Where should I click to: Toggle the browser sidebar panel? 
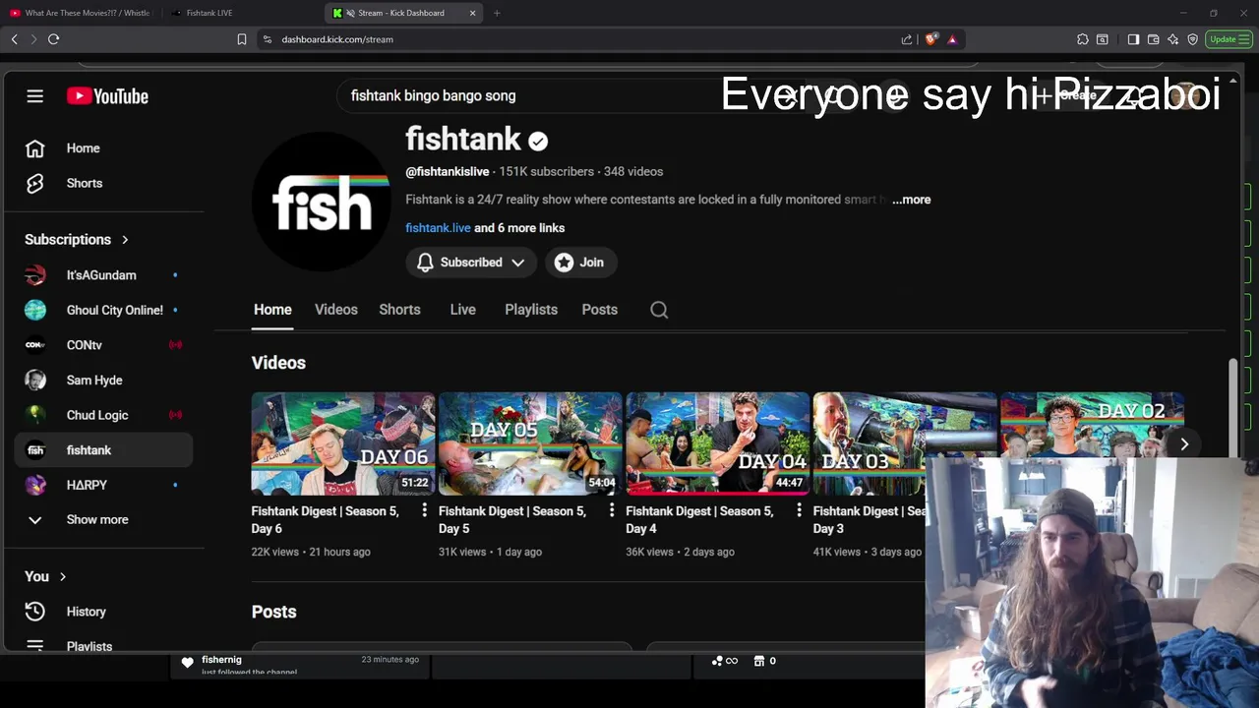[x=1133, y=39]
